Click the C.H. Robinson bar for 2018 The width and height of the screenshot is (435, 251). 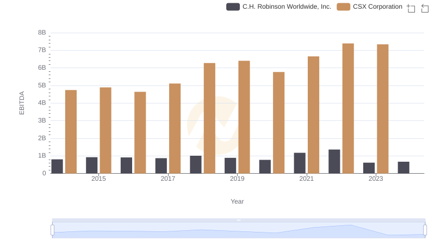196,164
